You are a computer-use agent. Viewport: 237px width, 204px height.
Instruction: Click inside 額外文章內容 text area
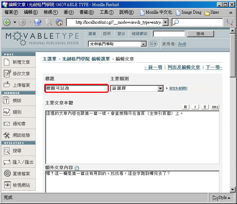click(x=132, y=182)
